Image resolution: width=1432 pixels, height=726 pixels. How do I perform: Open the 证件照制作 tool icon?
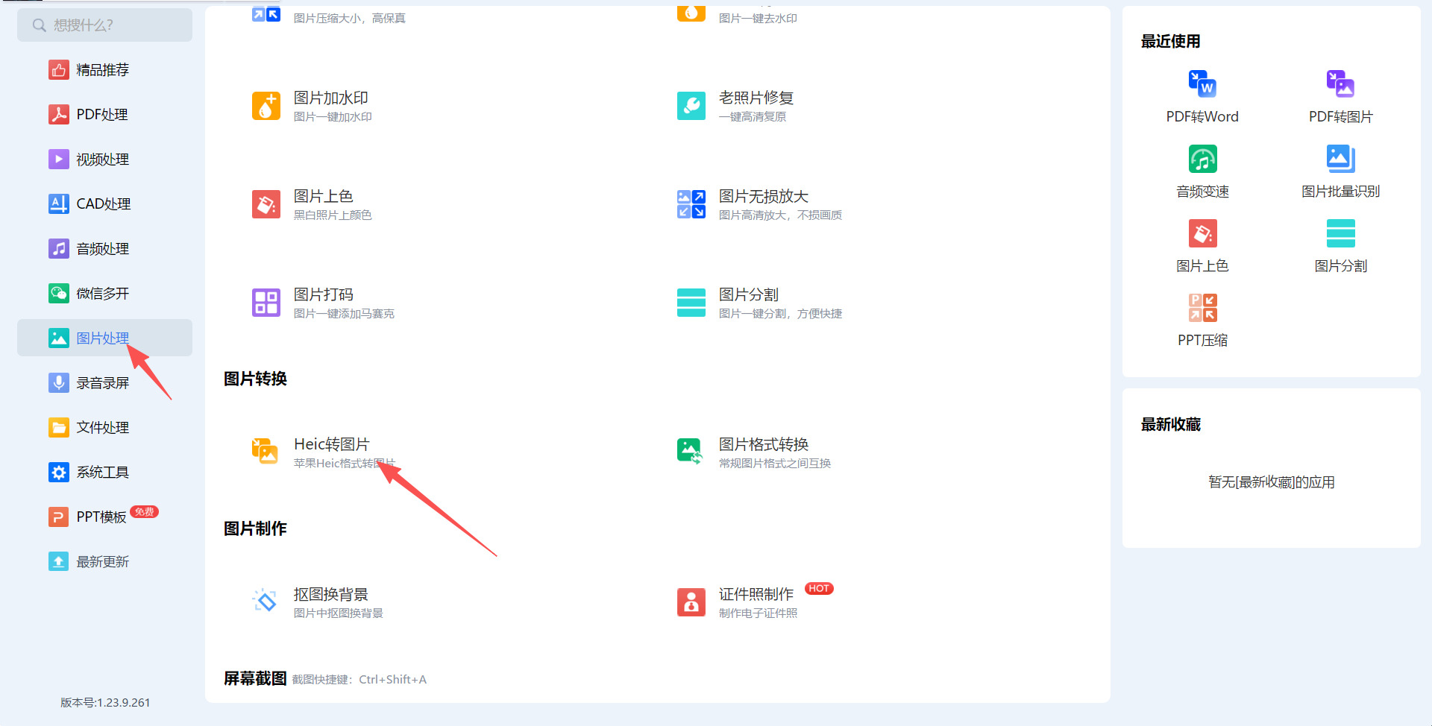tap(691, 602)
